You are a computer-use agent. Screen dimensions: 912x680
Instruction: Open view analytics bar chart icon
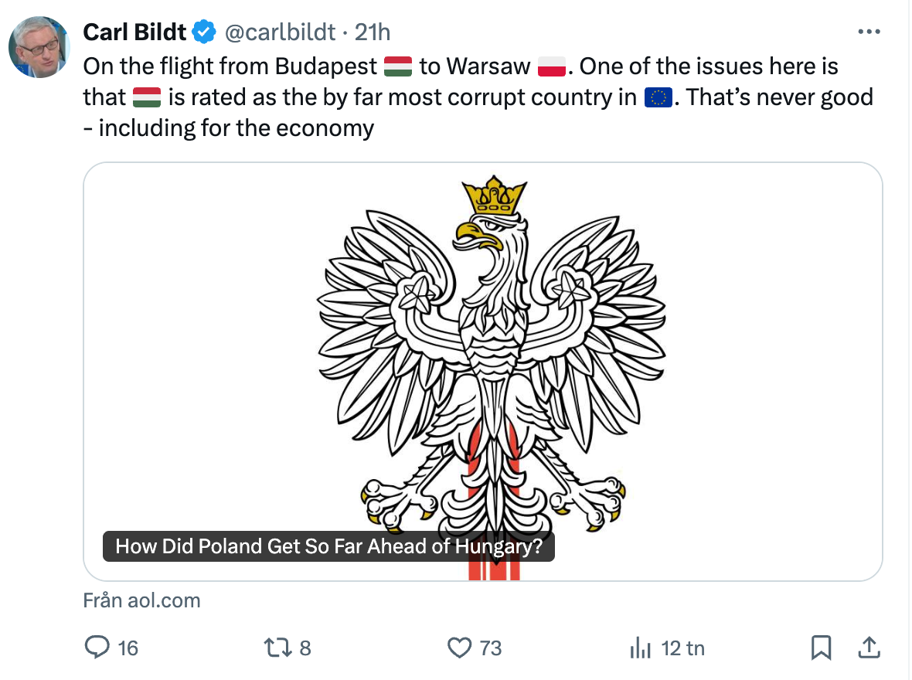640,647
